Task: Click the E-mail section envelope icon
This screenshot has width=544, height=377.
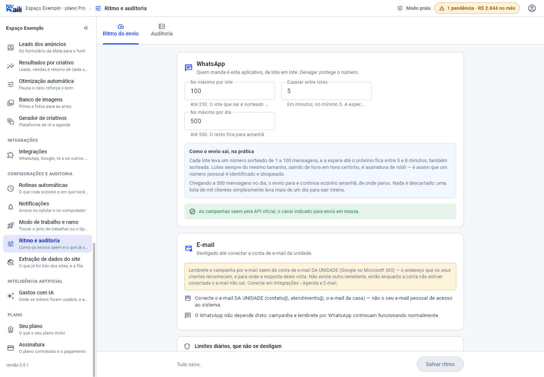Action: [x=189, y=248]
